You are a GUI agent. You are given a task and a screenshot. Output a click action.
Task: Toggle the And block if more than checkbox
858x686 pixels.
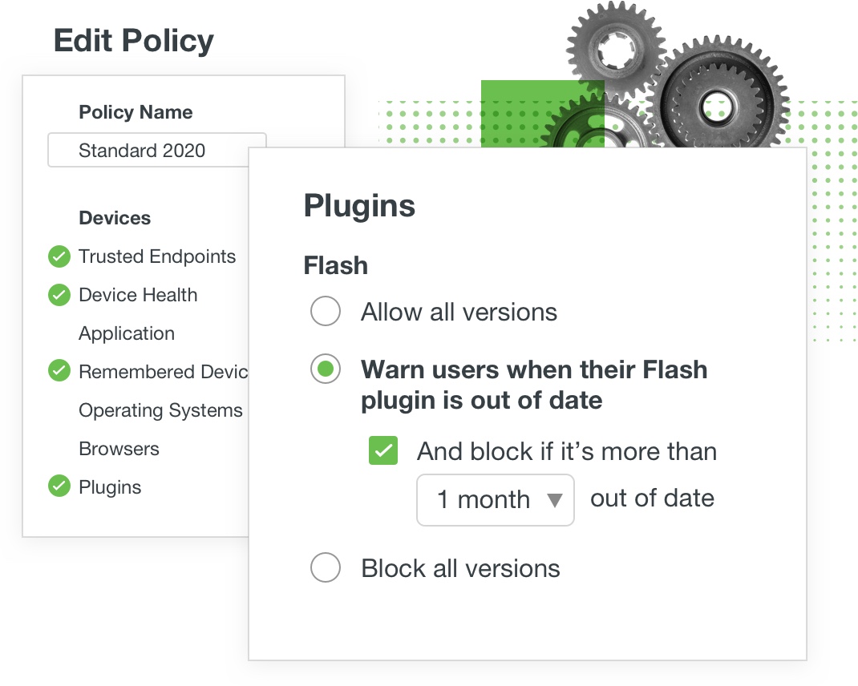383,451
